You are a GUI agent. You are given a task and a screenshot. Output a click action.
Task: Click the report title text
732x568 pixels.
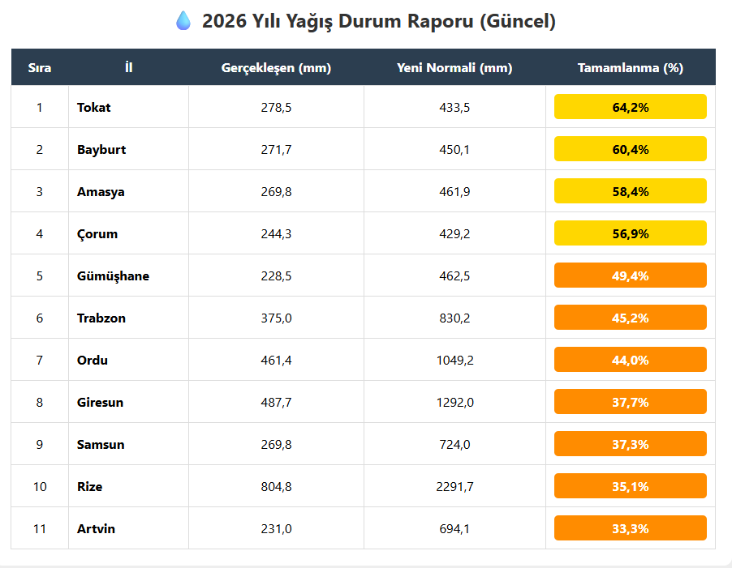click(x=379, y=21)
